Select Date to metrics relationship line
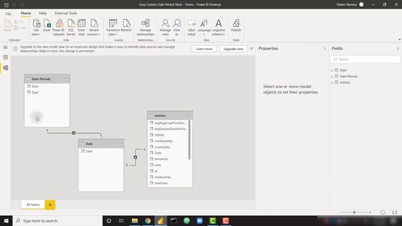Viewport: 402px width, 226px height. (x=136, y=157)
